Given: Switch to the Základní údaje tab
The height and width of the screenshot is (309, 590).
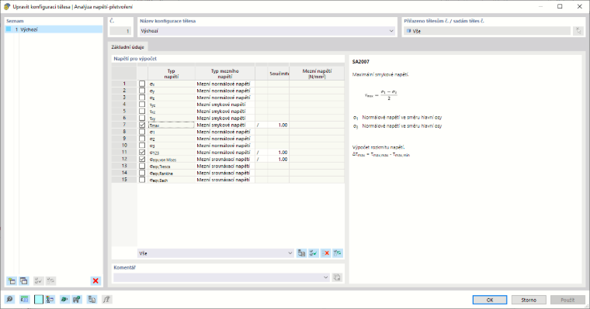Looking at the screenshot, I should [x=127, y=47].
